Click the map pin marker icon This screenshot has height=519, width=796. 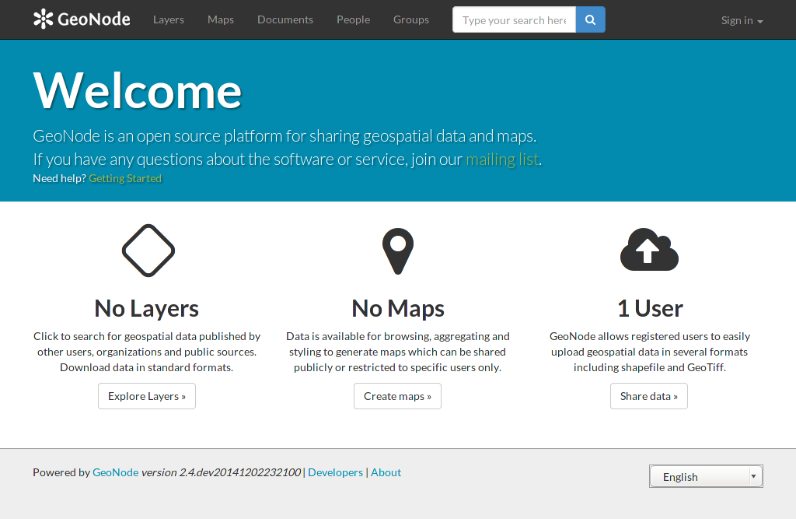tap(398, 251)
